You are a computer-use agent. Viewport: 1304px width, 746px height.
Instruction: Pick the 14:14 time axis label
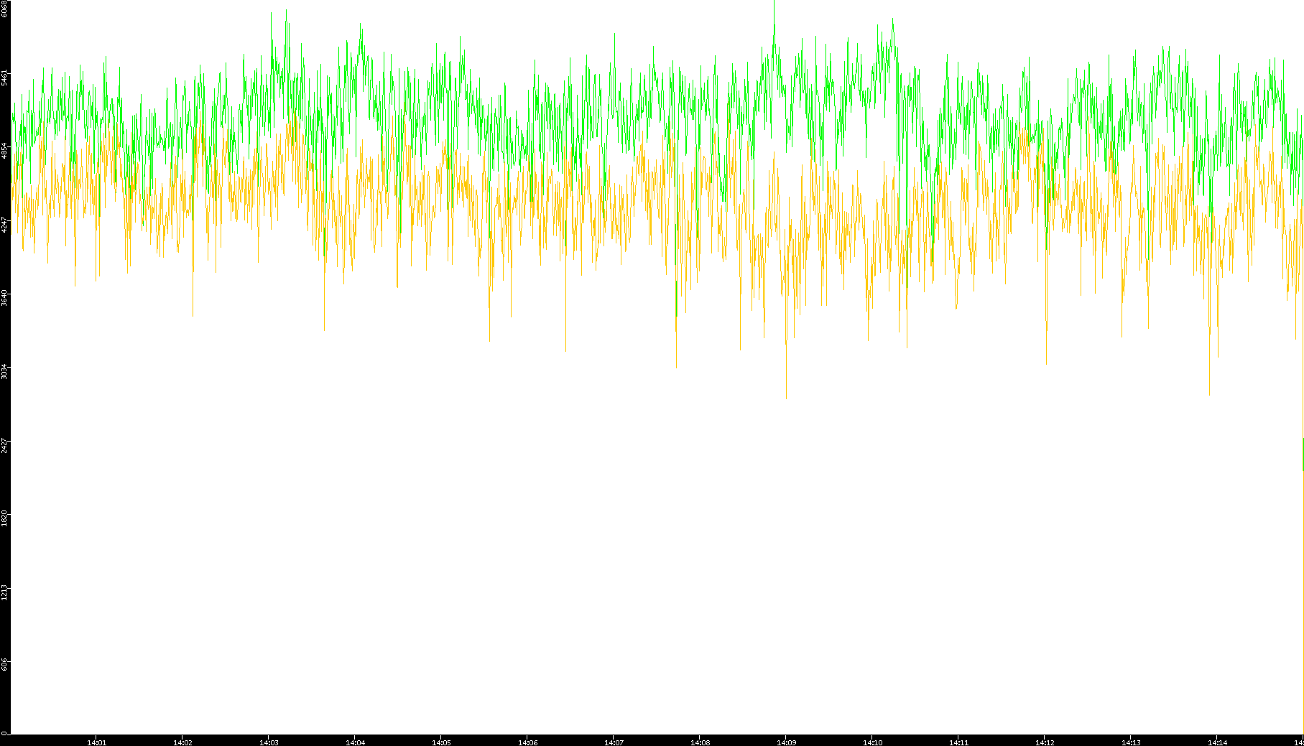tap(1217, 742)
